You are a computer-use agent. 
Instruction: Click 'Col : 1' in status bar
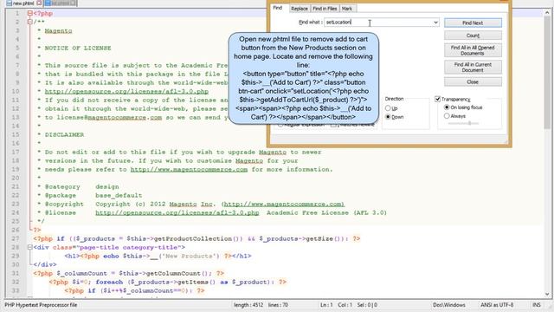[345, 305]
